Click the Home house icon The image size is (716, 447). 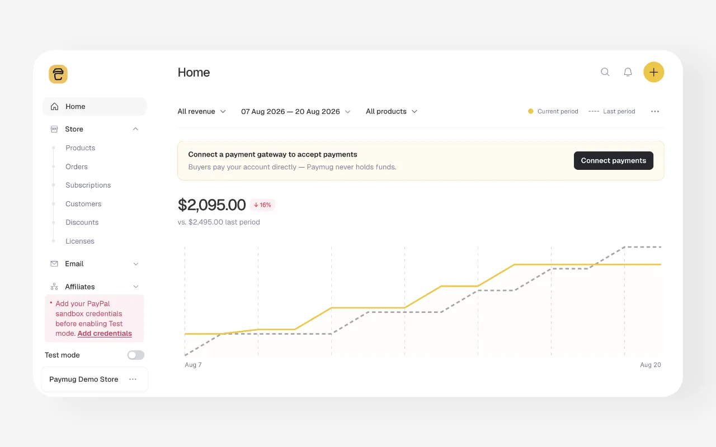pyautogui.click(x=54, y=106)
